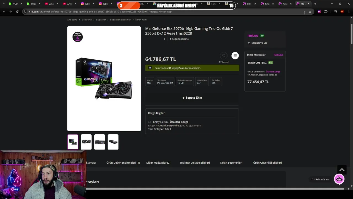Open the n11 Asistan chat robot icon

click(339, 179)
